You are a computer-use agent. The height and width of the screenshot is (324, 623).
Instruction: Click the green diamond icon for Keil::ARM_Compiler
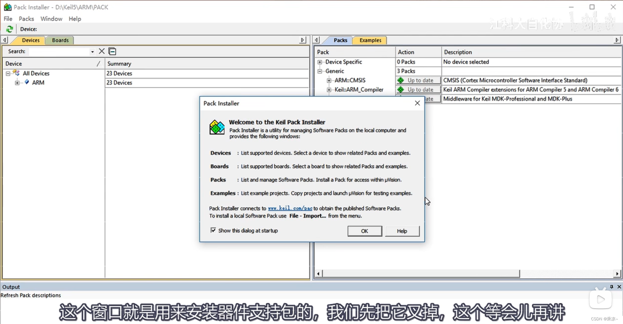[x=401, y=89]
